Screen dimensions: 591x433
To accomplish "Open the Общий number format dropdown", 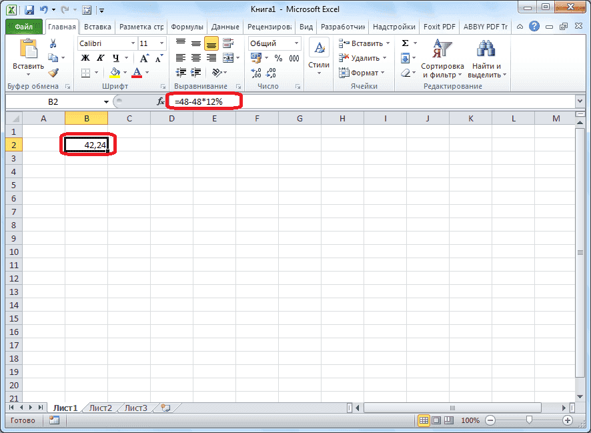I will (x=298, y=43).
